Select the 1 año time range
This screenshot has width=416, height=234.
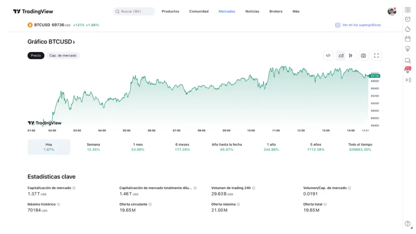click(271, 147)
